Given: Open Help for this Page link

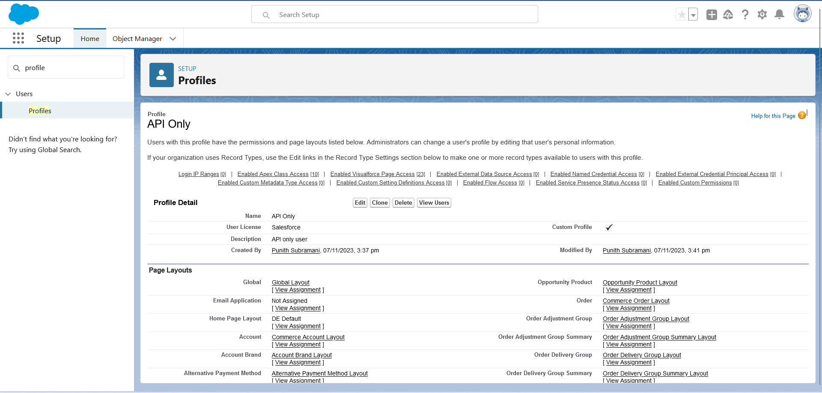Looking at the screenshot, I should coord(773,116).
